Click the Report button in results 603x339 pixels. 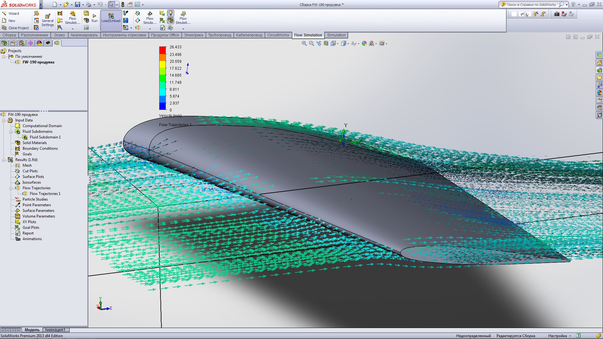(x=28, y=233)
